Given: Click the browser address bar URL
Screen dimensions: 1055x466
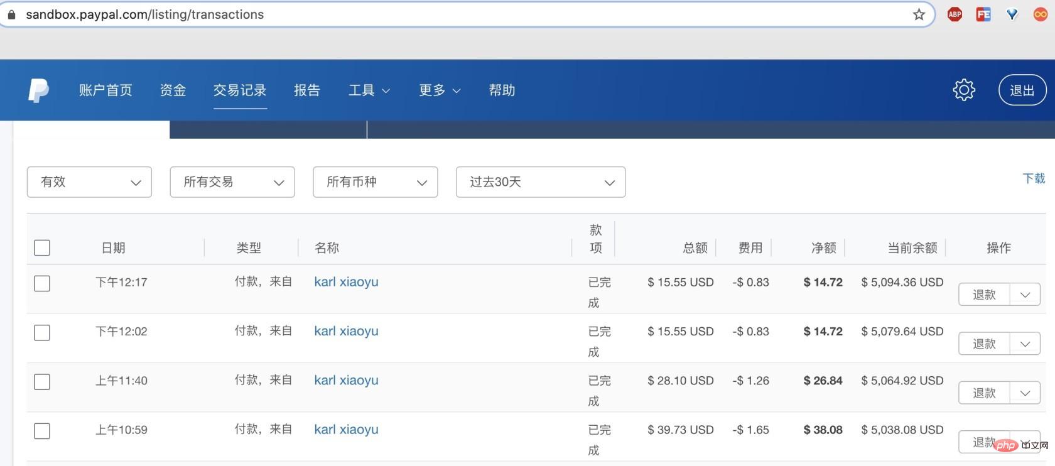Looking at the screenshot, I should click(x=144, y=14).
